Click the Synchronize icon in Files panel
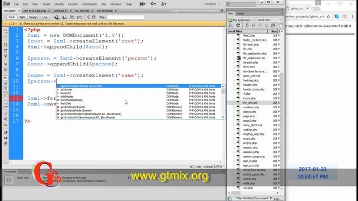Viewport: 358px width, 201px height. tap(272, 26)
